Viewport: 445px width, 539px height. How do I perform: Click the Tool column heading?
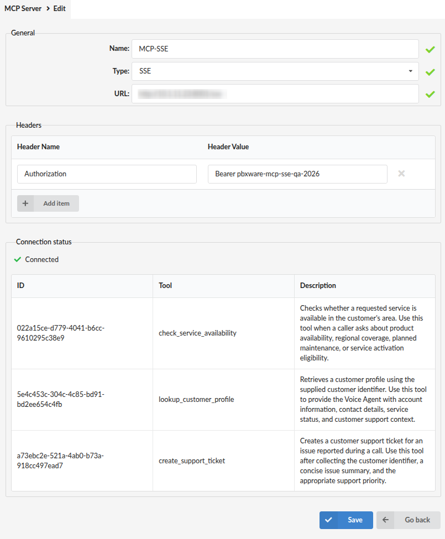165,286
